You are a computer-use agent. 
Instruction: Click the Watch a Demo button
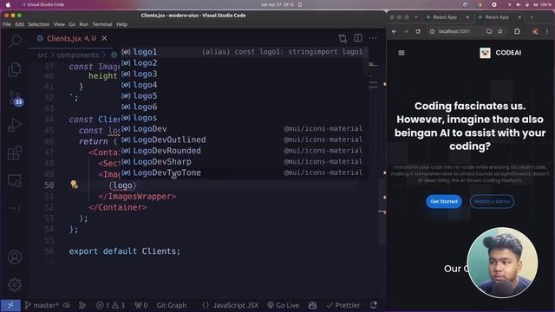coord(492,201)
